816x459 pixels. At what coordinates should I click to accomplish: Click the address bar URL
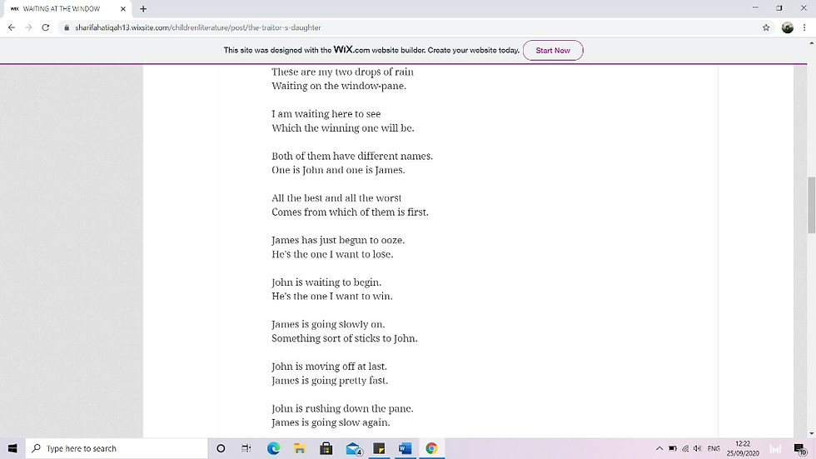pos(198,27)
